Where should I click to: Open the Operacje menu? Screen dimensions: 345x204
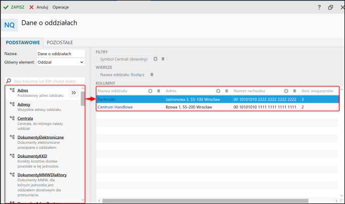[61, 7]
